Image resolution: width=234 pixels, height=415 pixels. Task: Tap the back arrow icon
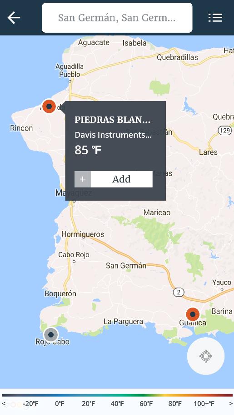pos(14,18)
